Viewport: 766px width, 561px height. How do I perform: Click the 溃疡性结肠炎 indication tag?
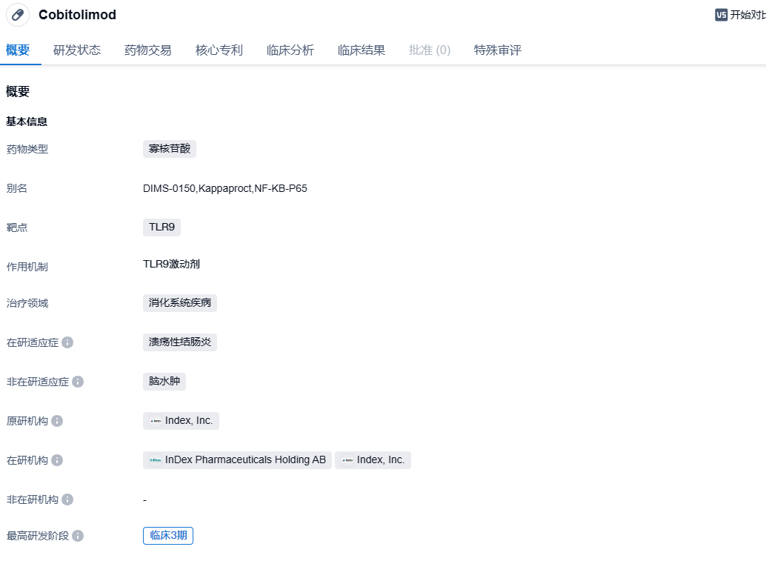tap(180, 342)
